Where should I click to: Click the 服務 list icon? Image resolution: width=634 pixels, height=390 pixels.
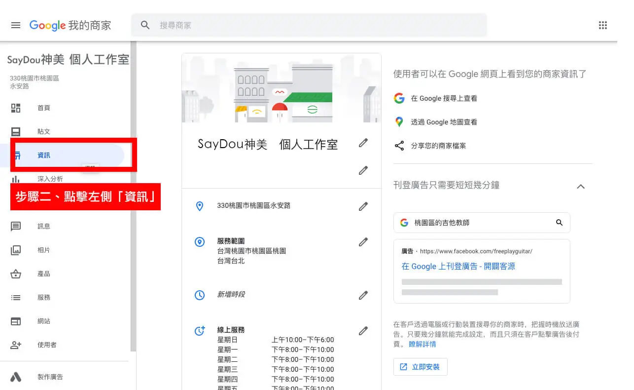point(16,297)
